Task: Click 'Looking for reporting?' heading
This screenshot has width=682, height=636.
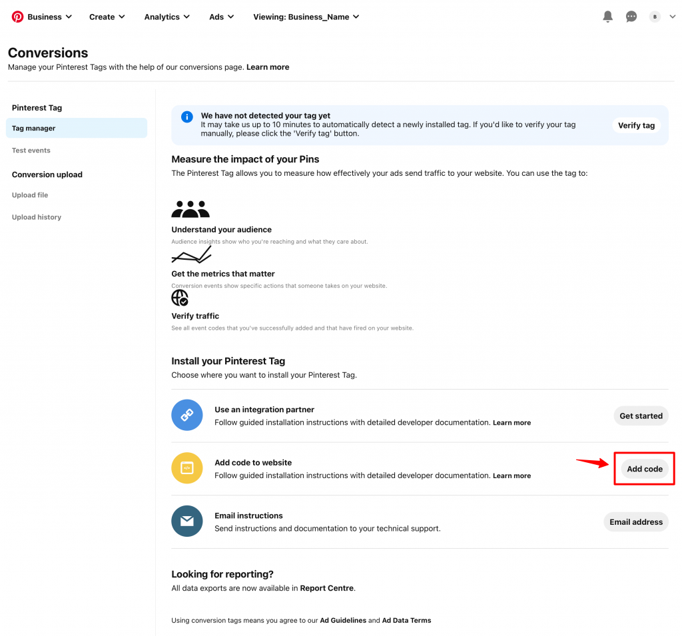Action: point(222,574)
